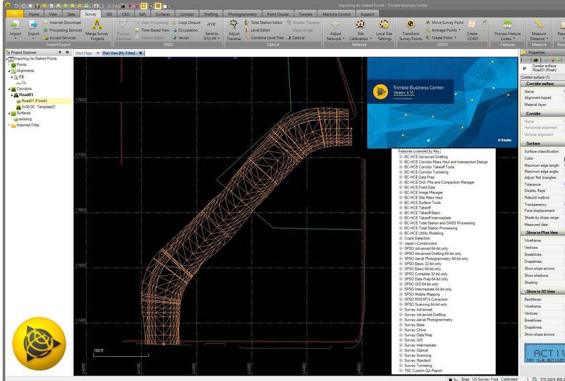Run the Loop Closure report
The image size is (565, 381).
[x=187, y=23]
